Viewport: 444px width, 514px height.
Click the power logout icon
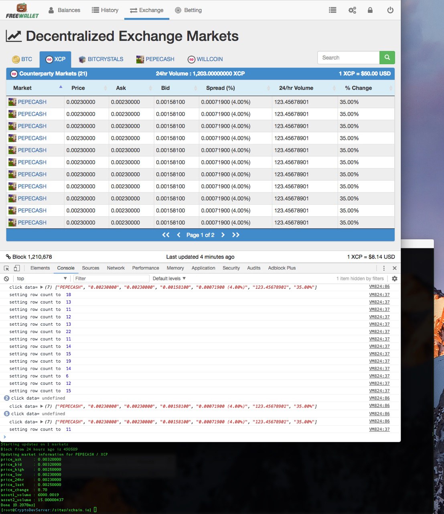[390, 10]
